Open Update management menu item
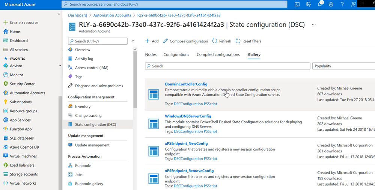This screenshot has height=190, width=375. pyautogui.click(x=89, y=145)
